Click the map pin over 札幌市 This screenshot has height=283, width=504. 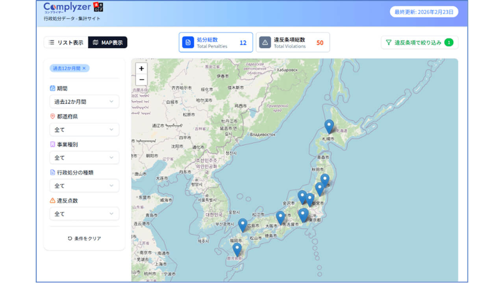(329, 125)
